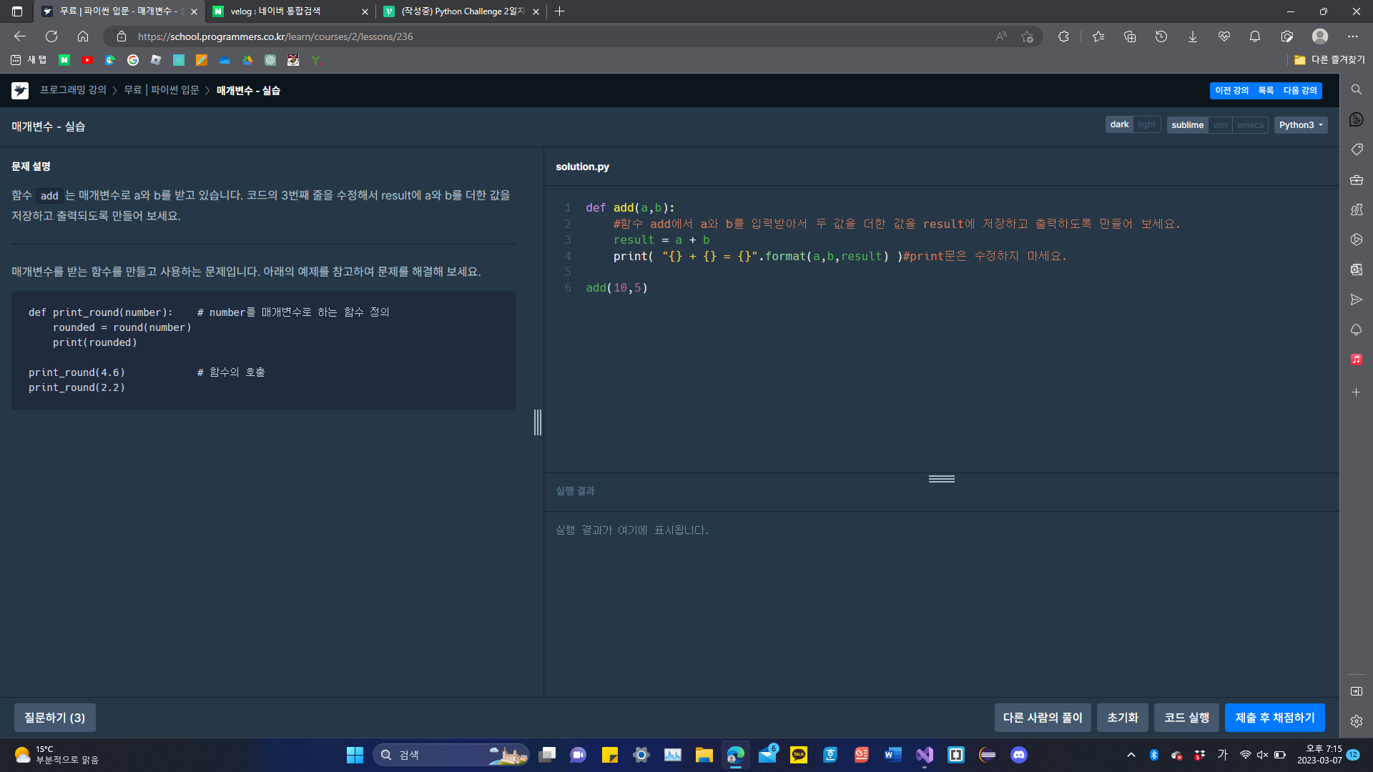Open browser settings ellipsis menu
This screenshot has height=772, width=1373.
tap(1352, 36)
